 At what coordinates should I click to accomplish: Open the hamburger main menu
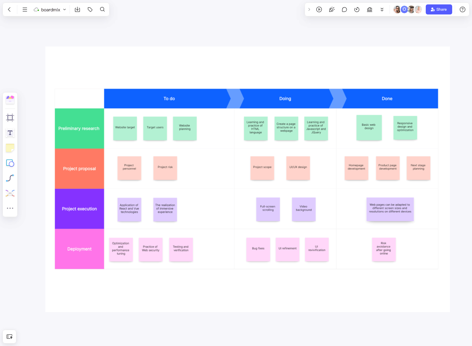coord(25,9)
